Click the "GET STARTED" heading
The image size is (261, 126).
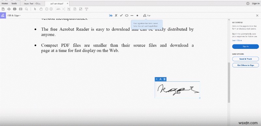pyautogui.click(x=238, y=22)
